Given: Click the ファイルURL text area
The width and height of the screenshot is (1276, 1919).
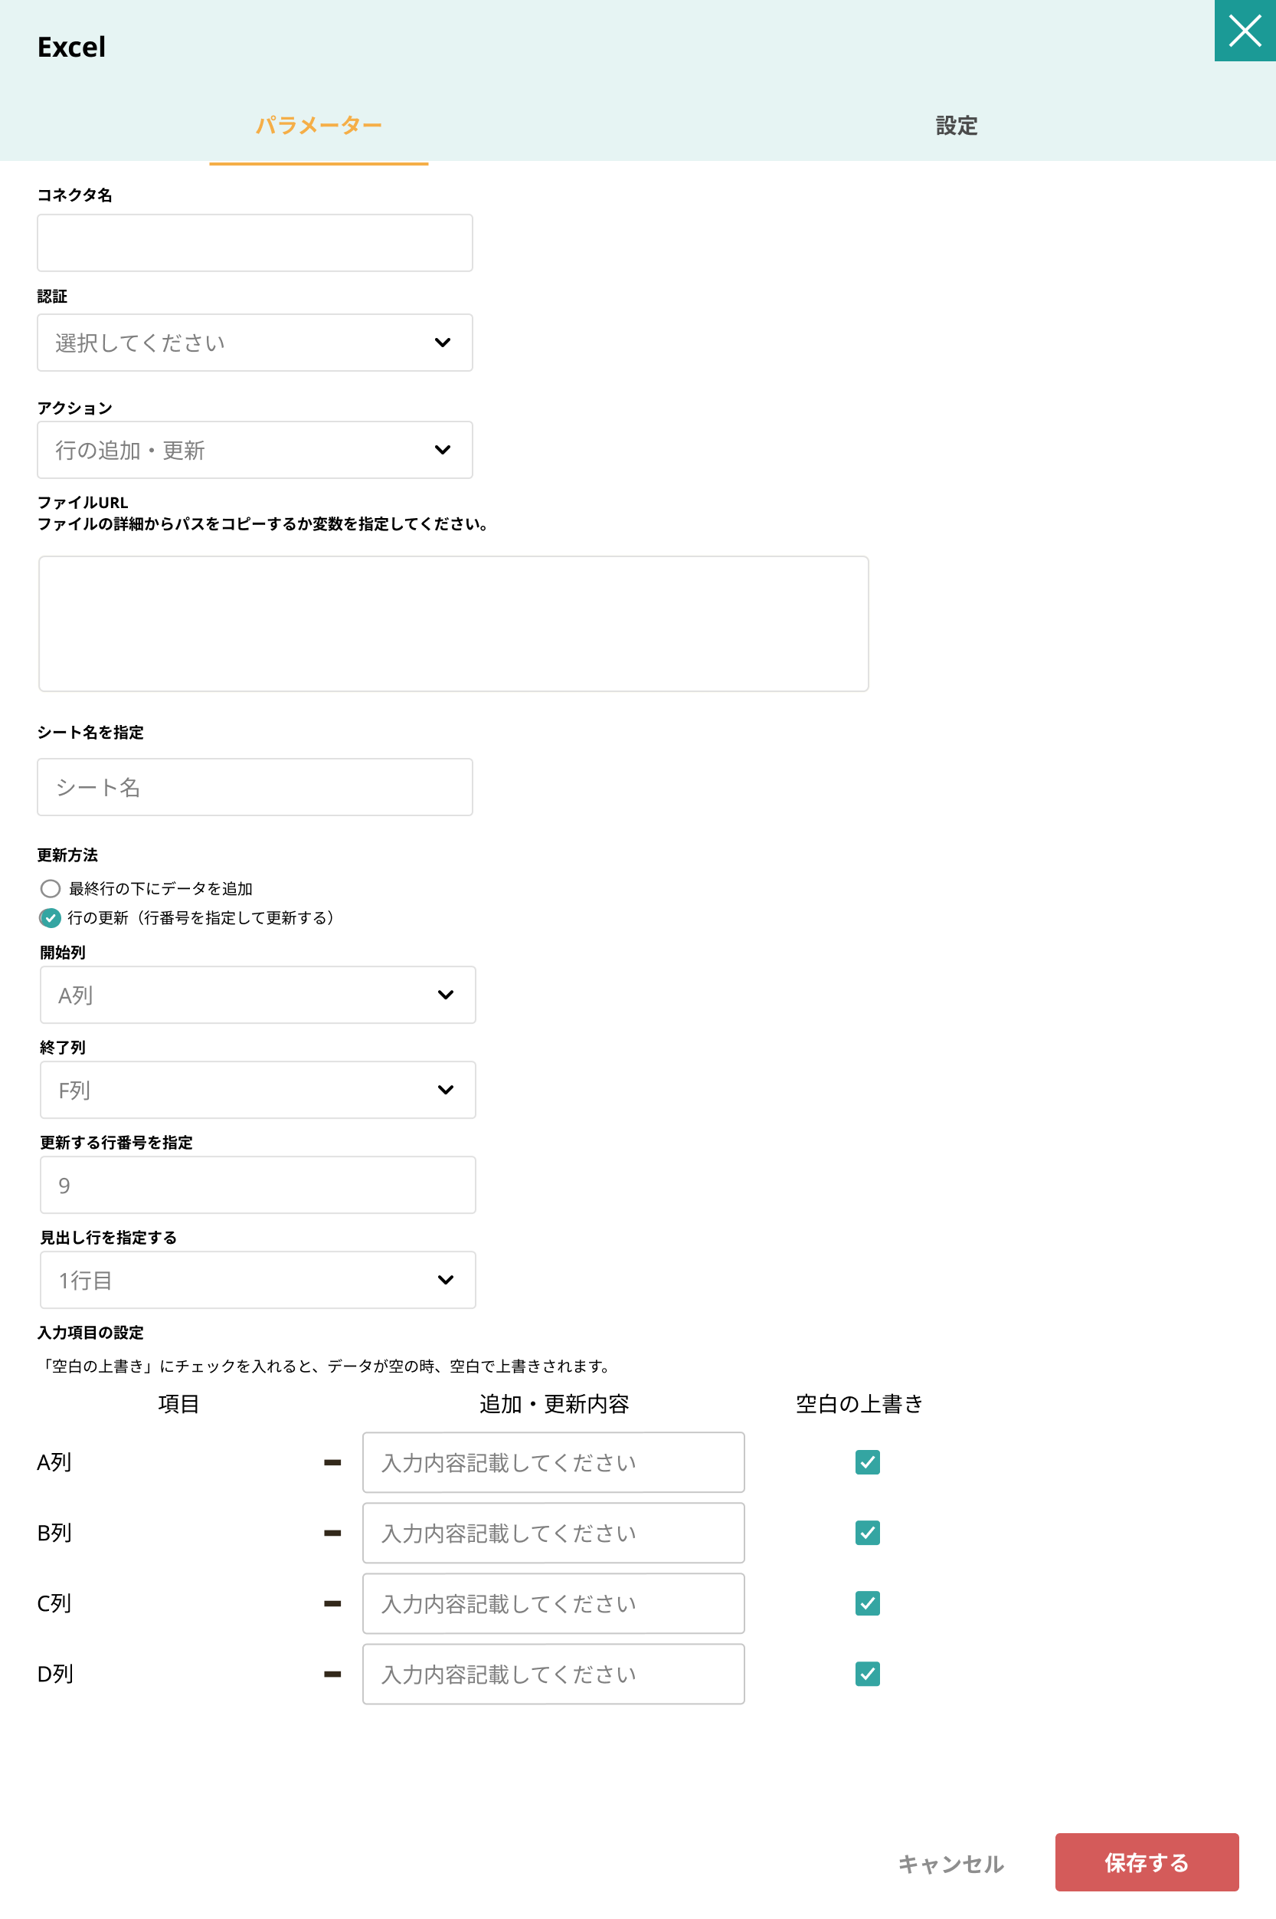Looking at the screenshot, I should pyautogui.click(x=453, y=624).
